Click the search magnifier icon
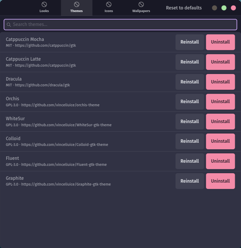Screen dimensions: 241x248 coord(9,25)
